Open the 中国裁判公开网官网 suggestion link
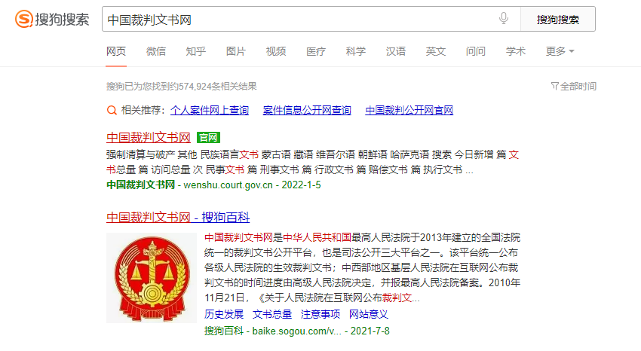Screen dimensions: 641x351 [x=409, y=110]
